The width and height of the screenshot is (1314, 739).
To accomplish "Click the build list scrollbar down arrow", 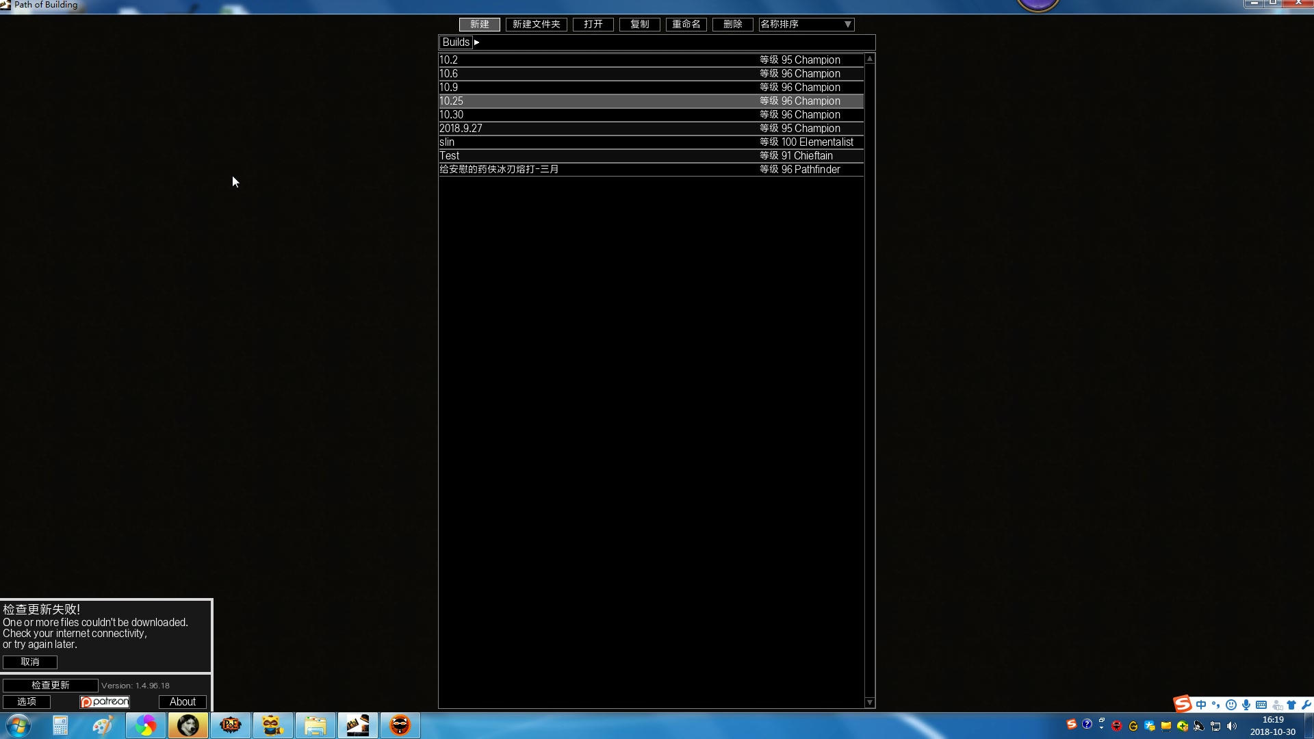I will point(870,703).
